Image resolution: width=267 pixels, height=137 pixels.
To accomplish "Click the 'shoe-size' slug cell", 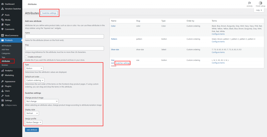I will (140, 50).
